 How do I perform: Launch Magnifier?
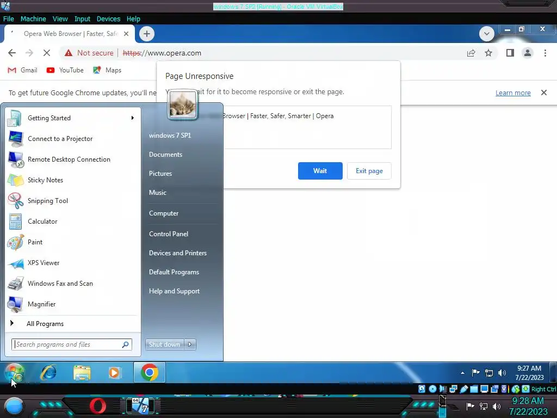[73, 304]
